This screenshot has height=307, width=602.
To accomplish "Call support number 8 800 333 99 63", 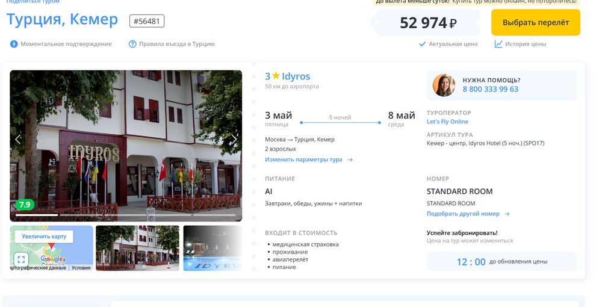I will pyautogui.click(x=490, y=89).
